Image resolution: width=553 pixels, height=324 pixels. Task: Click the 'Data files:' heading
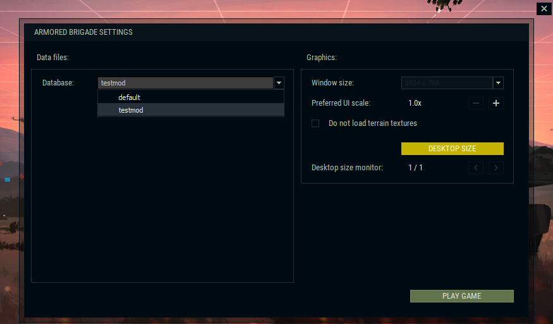[52, 57]
